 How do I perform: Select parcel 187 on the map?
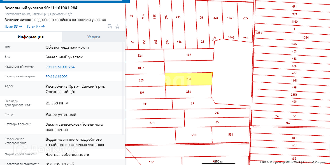189,55
